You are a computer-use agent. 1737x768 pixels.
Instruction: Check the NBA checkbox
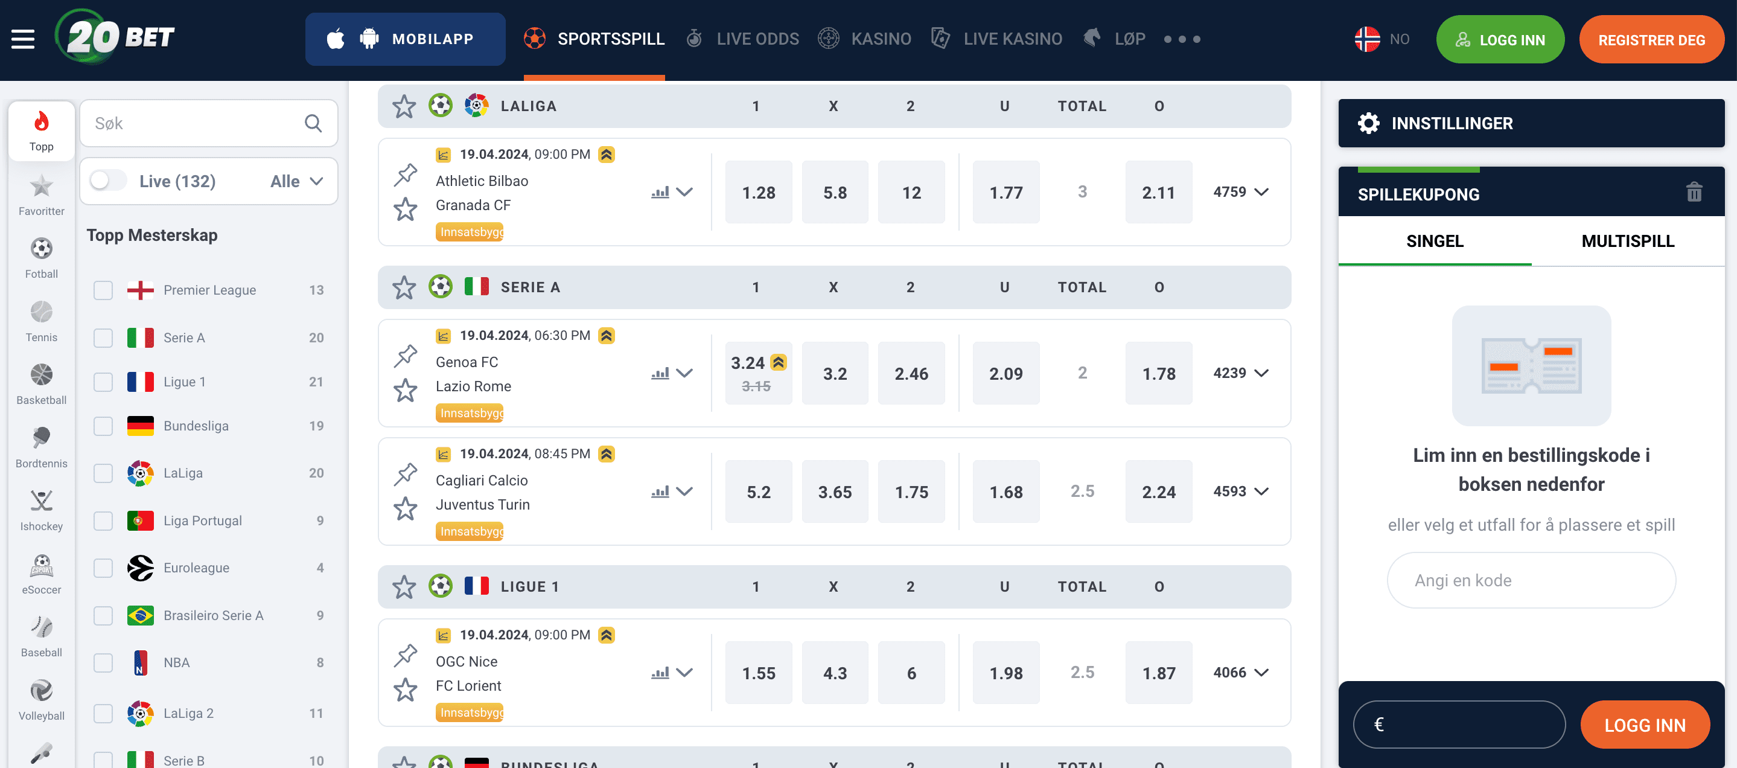(103, 663)
